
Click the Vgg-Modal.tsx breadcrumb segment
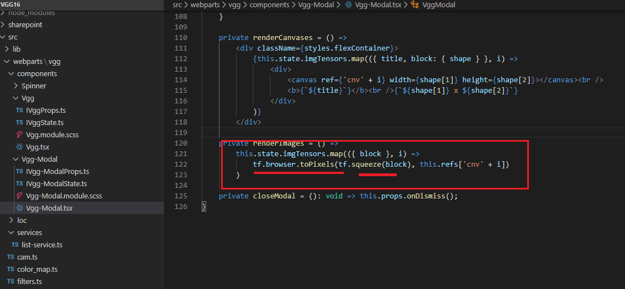coord(377,5)
